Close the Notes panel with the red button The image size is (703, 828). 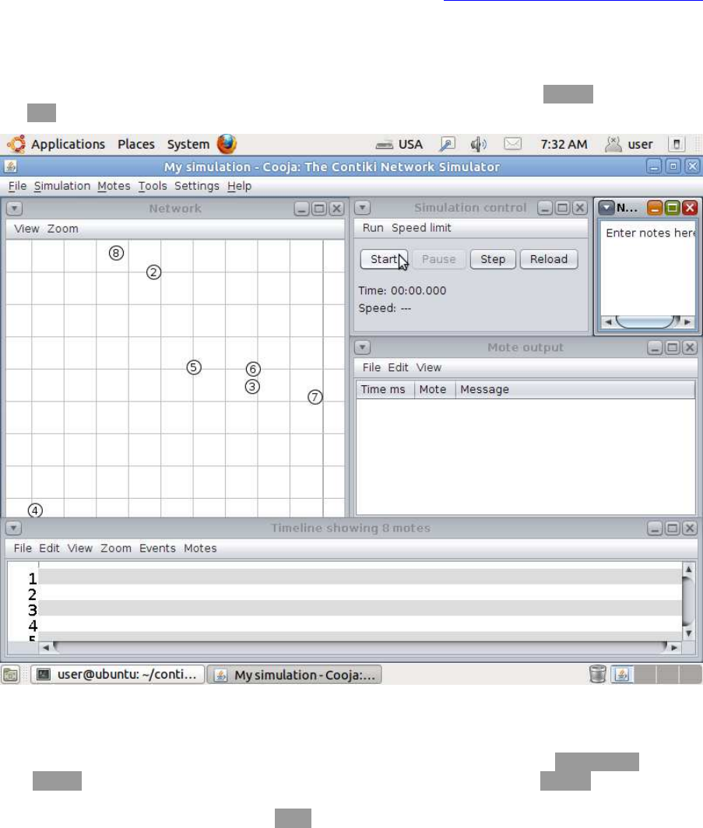coord(690,208)
